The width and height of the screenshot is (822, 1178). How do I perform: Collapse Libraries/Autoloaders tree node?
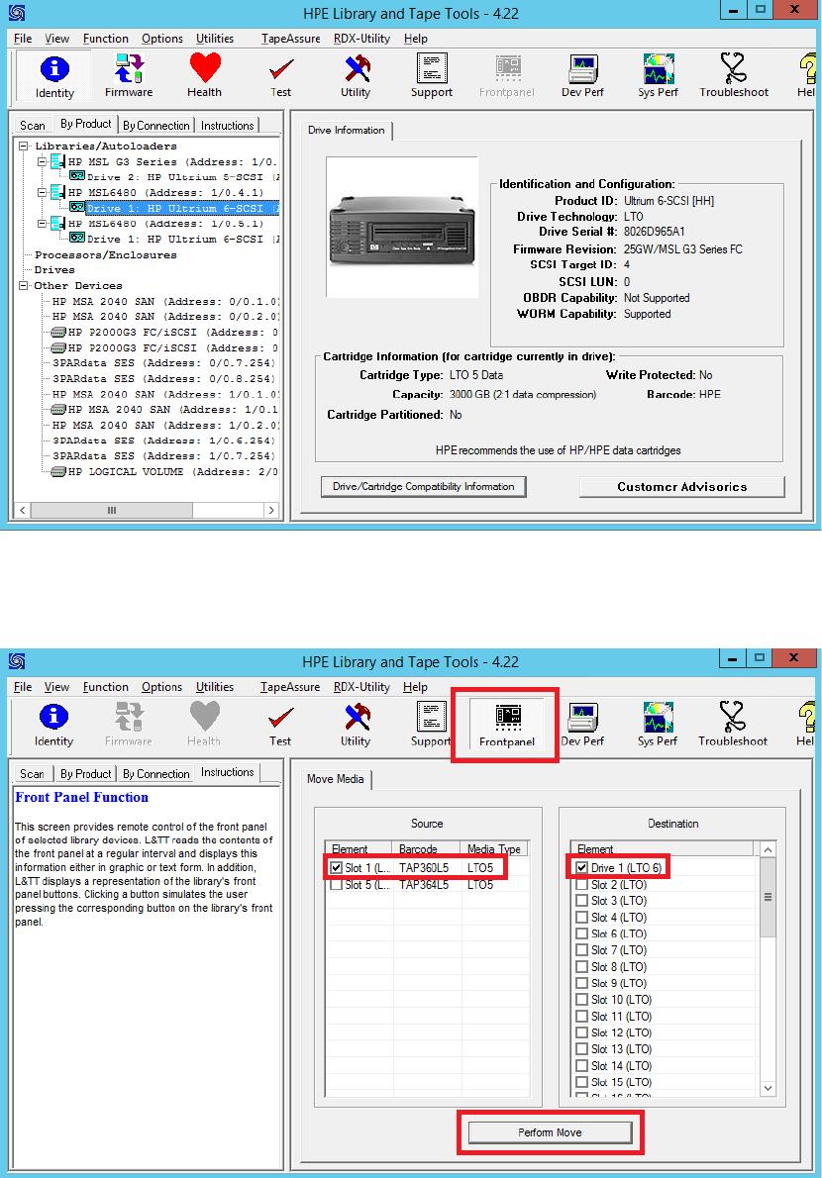click(24, 146)
